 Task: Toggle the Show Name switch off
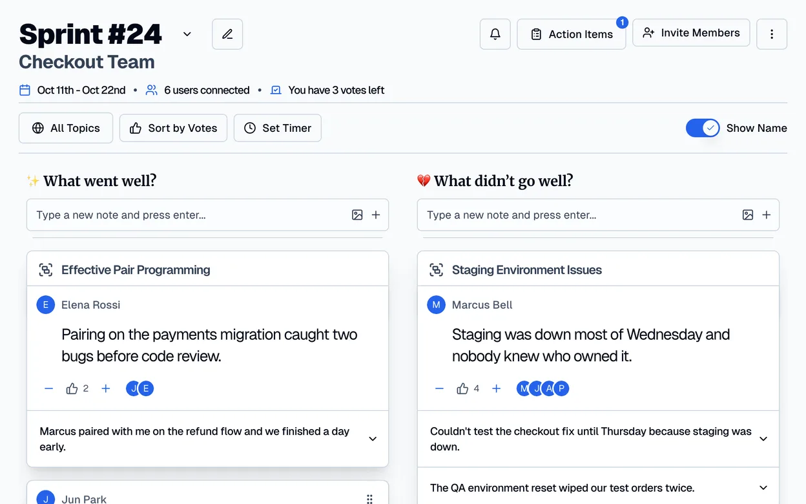point(703,128)
